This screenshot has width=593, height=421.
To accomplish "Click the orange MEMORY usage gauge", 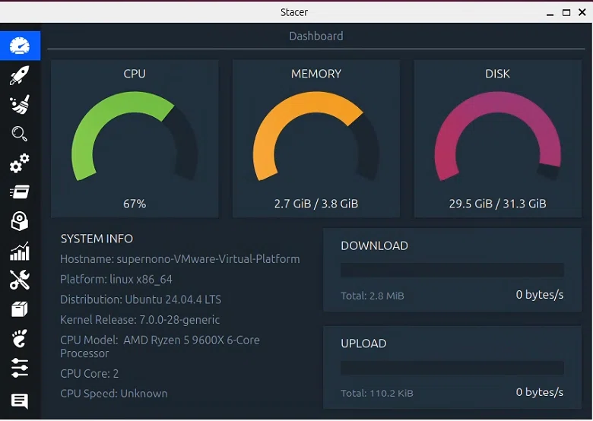I will pyautogui.click(x=316, y=136).
